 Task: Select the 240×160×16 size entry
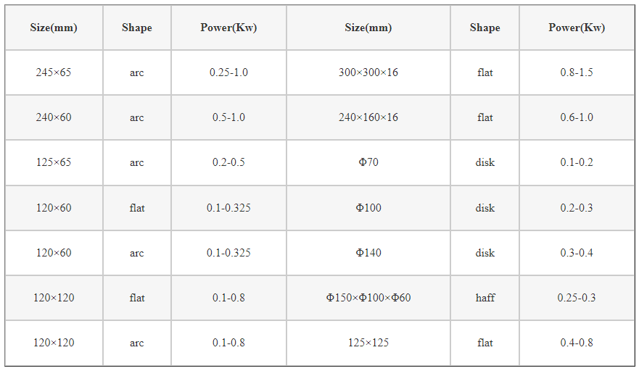(368, 117)
